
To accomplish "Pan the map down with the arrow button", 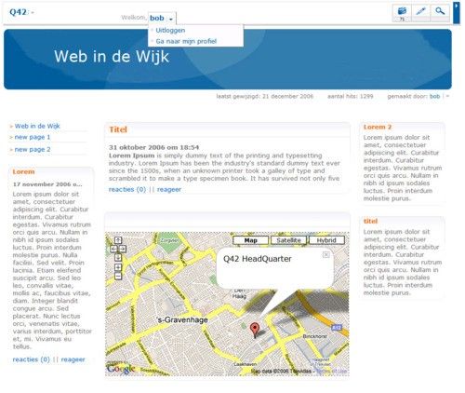I will [x=118, y=257].
